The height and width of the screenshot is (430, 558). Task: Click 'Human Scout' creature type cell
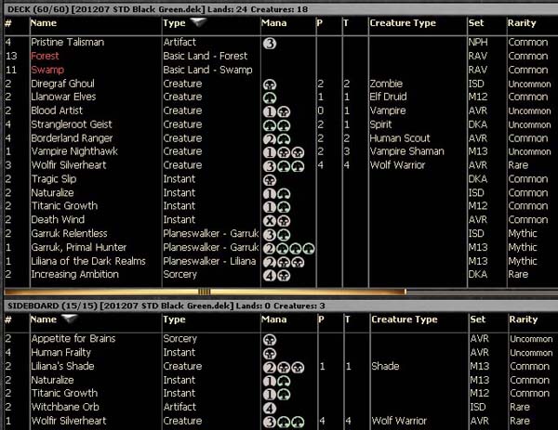pyautogui.click(x=400, y=138)
